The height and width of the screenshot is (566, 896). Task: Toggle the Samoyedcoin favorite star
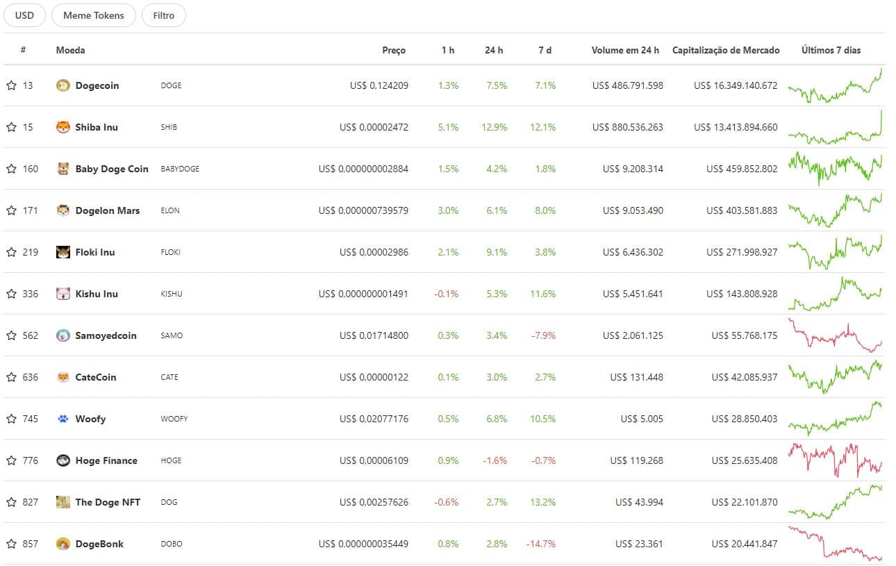coord(11,335)
